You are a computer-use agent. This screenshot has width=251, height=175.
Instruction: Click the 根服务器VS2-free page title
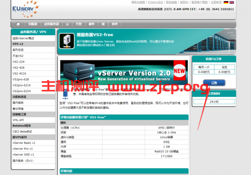[x=95, y=35]
